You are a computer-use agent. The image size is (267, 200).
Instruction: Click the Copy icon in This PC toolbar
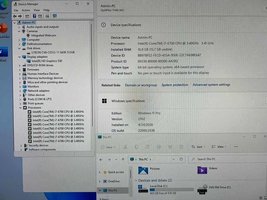click(136, 147)
